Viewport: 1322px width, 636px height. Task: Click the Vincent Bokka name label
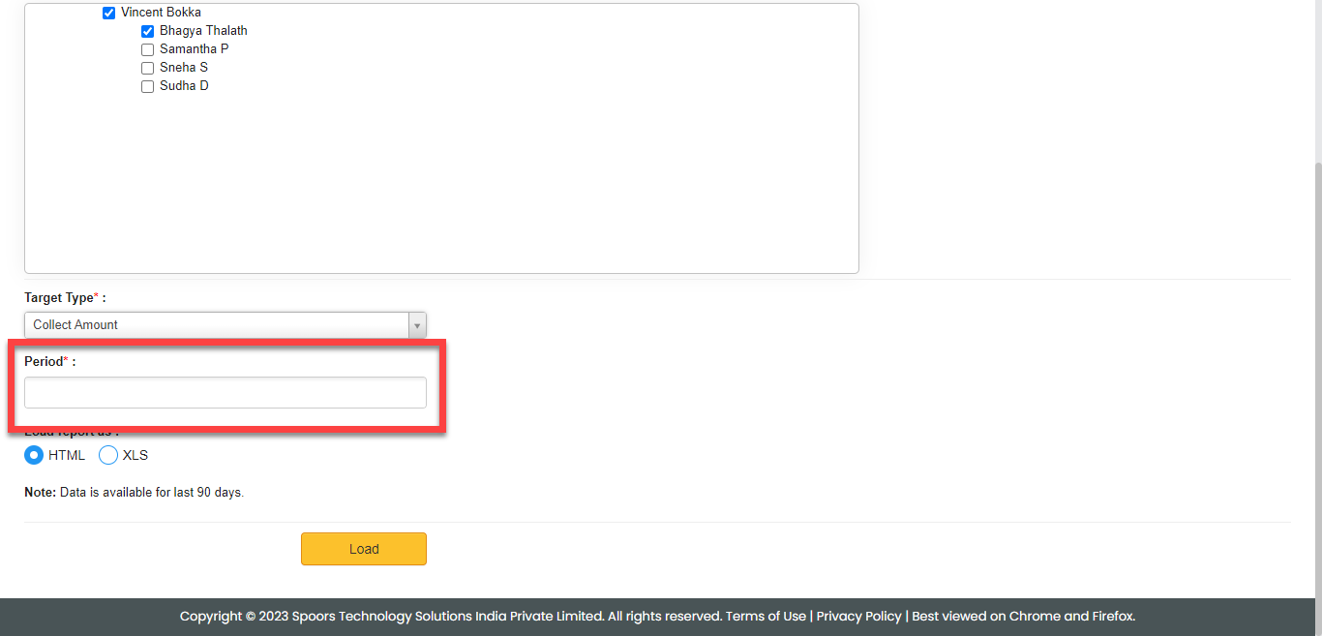(x=161, y=13)
